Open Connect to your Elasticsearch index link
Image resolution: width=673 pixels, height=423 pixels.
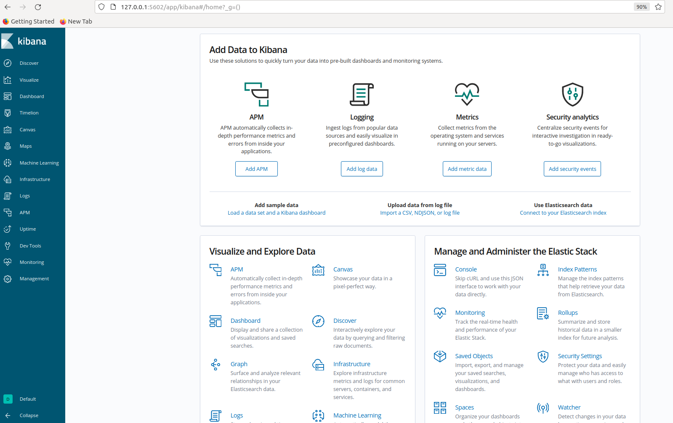pos(563,213)
